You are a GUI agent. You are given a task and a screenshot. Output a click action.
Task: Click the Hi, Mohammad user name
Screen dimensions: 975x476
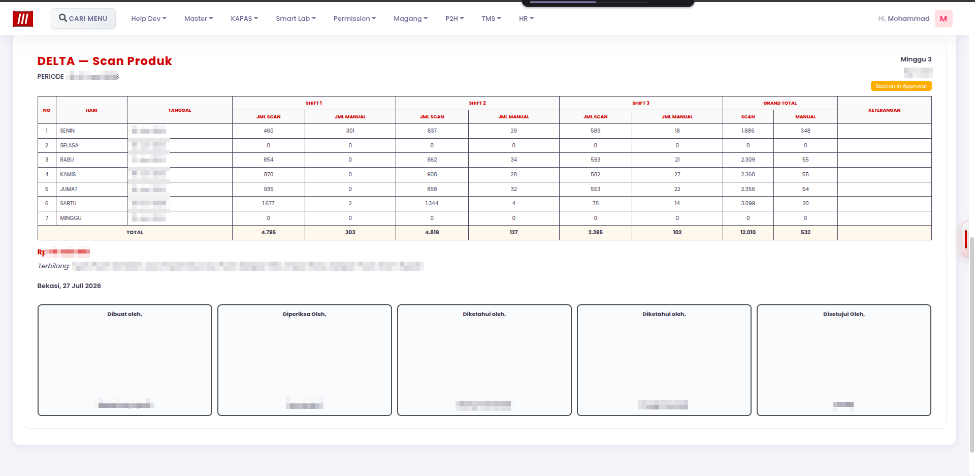tap(904, 18)
